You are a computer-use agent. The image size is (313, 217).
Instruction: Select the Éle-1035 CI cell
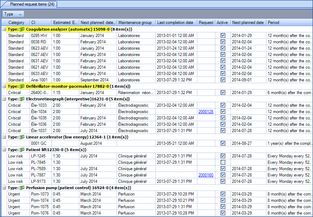pyautogui.click(x=41, y=118)
